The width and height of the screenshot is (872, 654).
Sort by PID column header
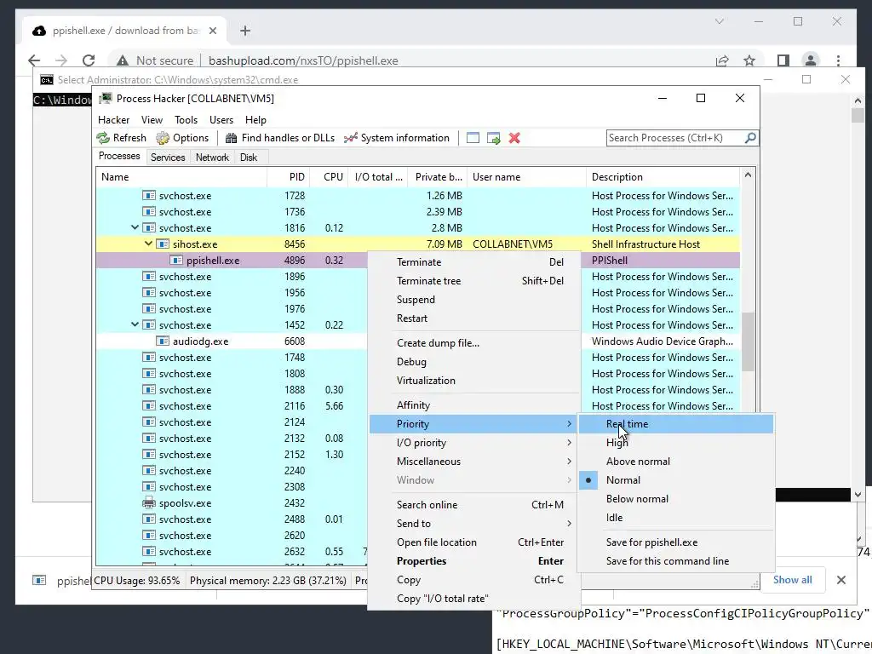(288, 177)
